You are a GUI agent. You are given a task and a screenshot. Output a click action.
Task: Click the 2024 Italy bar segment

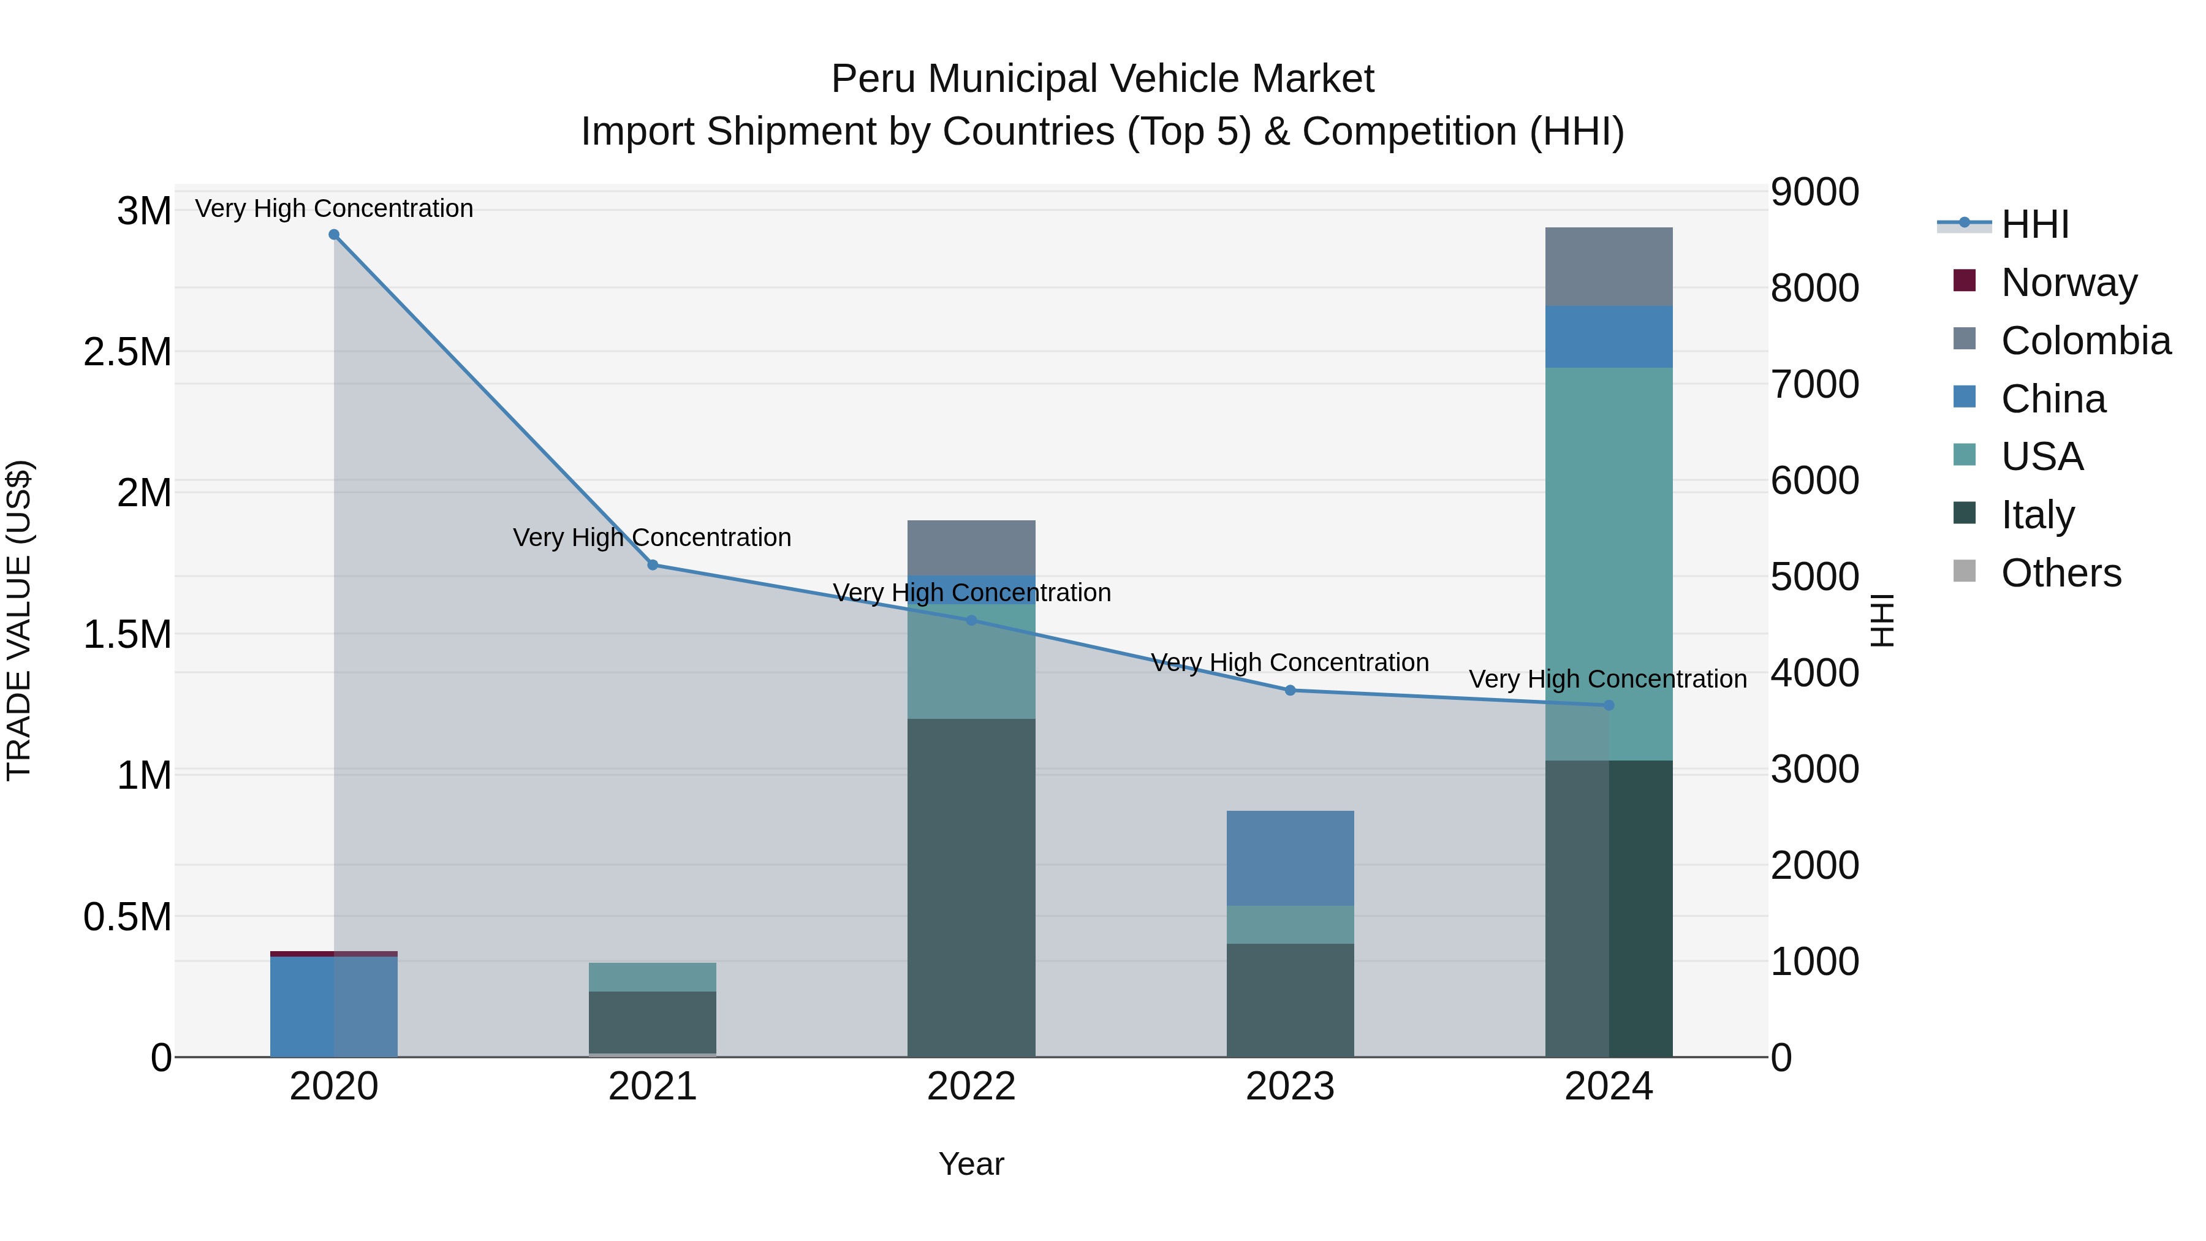click(1609, 909)
